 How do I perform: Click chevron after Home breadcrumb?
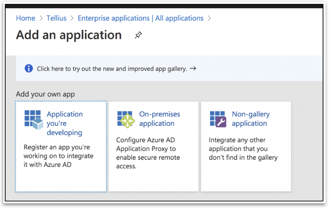tap(41, 18)
